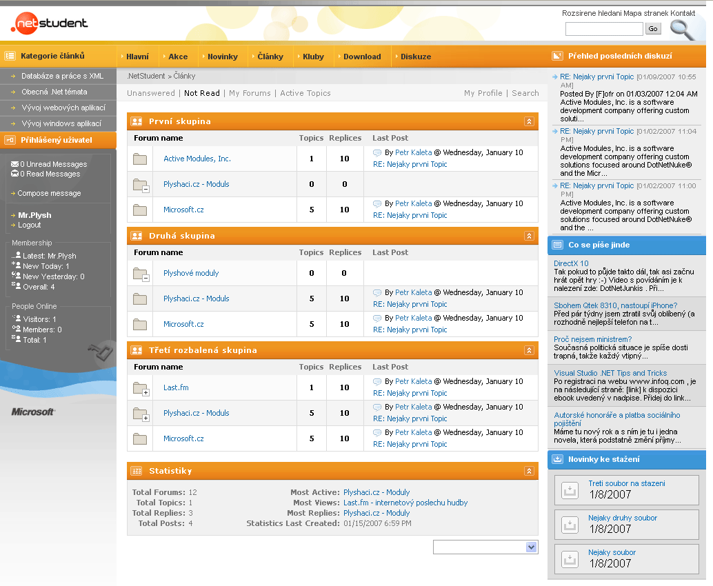Open the Diskuze menu item
This screenshot has height=586, width=713.
(416, 57)
